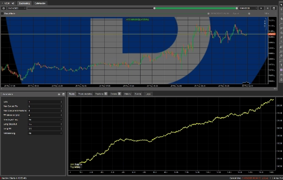Switch to the Optimization tab
The height and width of the screenshot is (180, 283).
pos(40,3)
